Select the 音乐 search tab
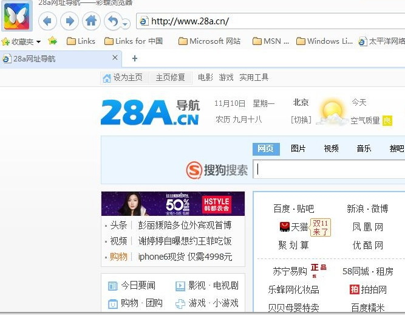This screenshot has width=405, height=315. tap(364, 148)
